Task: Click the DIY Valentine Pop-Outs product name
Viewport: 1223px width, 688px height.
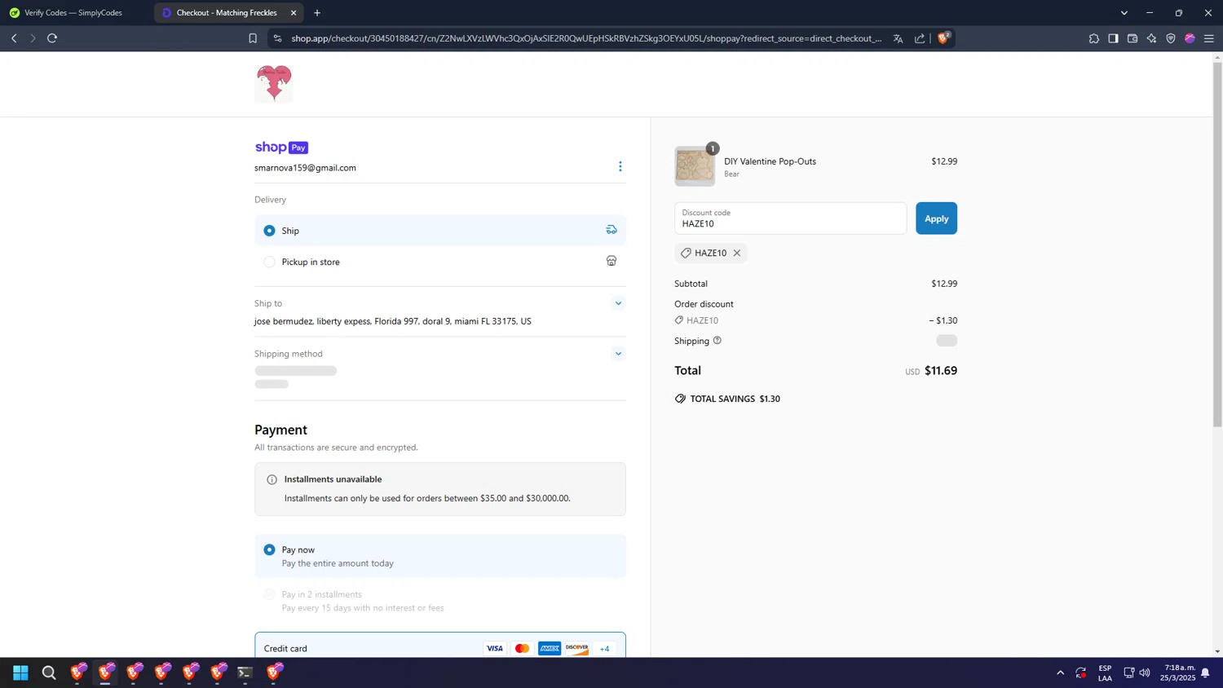Action: coord(770,161)
